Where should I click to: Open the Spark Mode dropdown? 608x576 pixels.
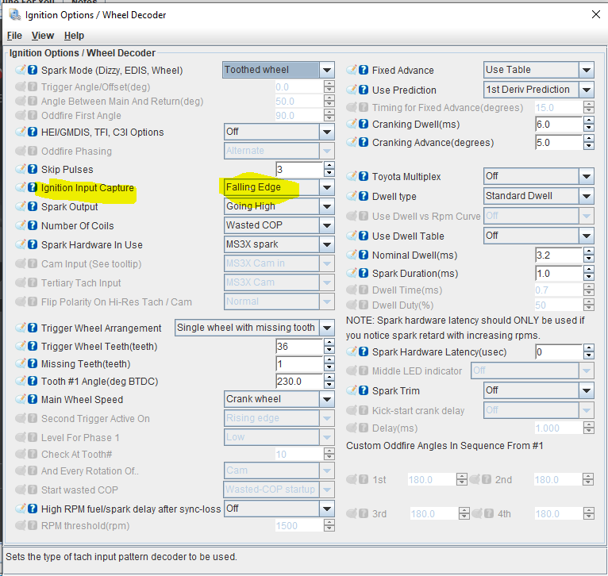click(x=327, y=70)
